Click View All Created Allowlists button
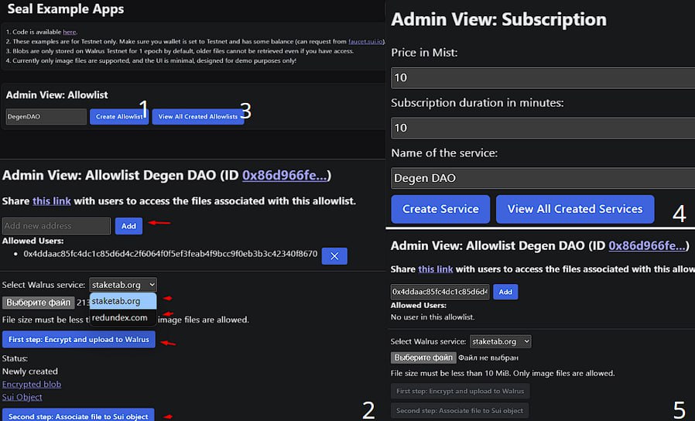 [x=198, y=117]
